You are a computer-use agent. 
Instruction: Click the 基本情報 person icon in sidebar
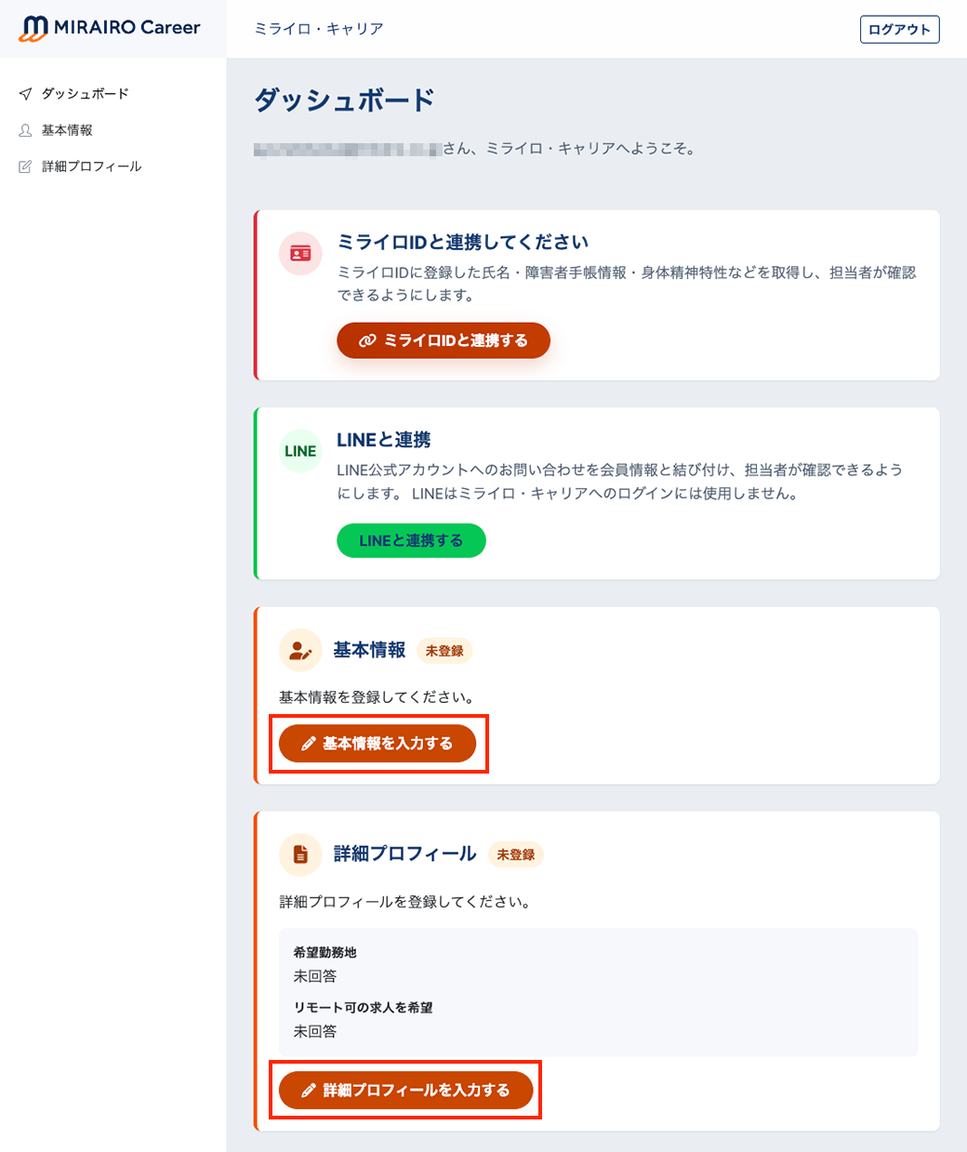(x=25, y=130)
